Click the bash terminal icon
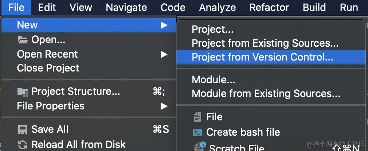The height and width of the screenshot is (151, 368). (197, 132)
